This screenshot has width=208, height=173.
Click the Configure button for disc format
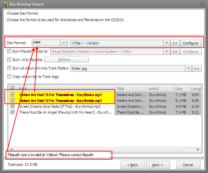point(190,43)
